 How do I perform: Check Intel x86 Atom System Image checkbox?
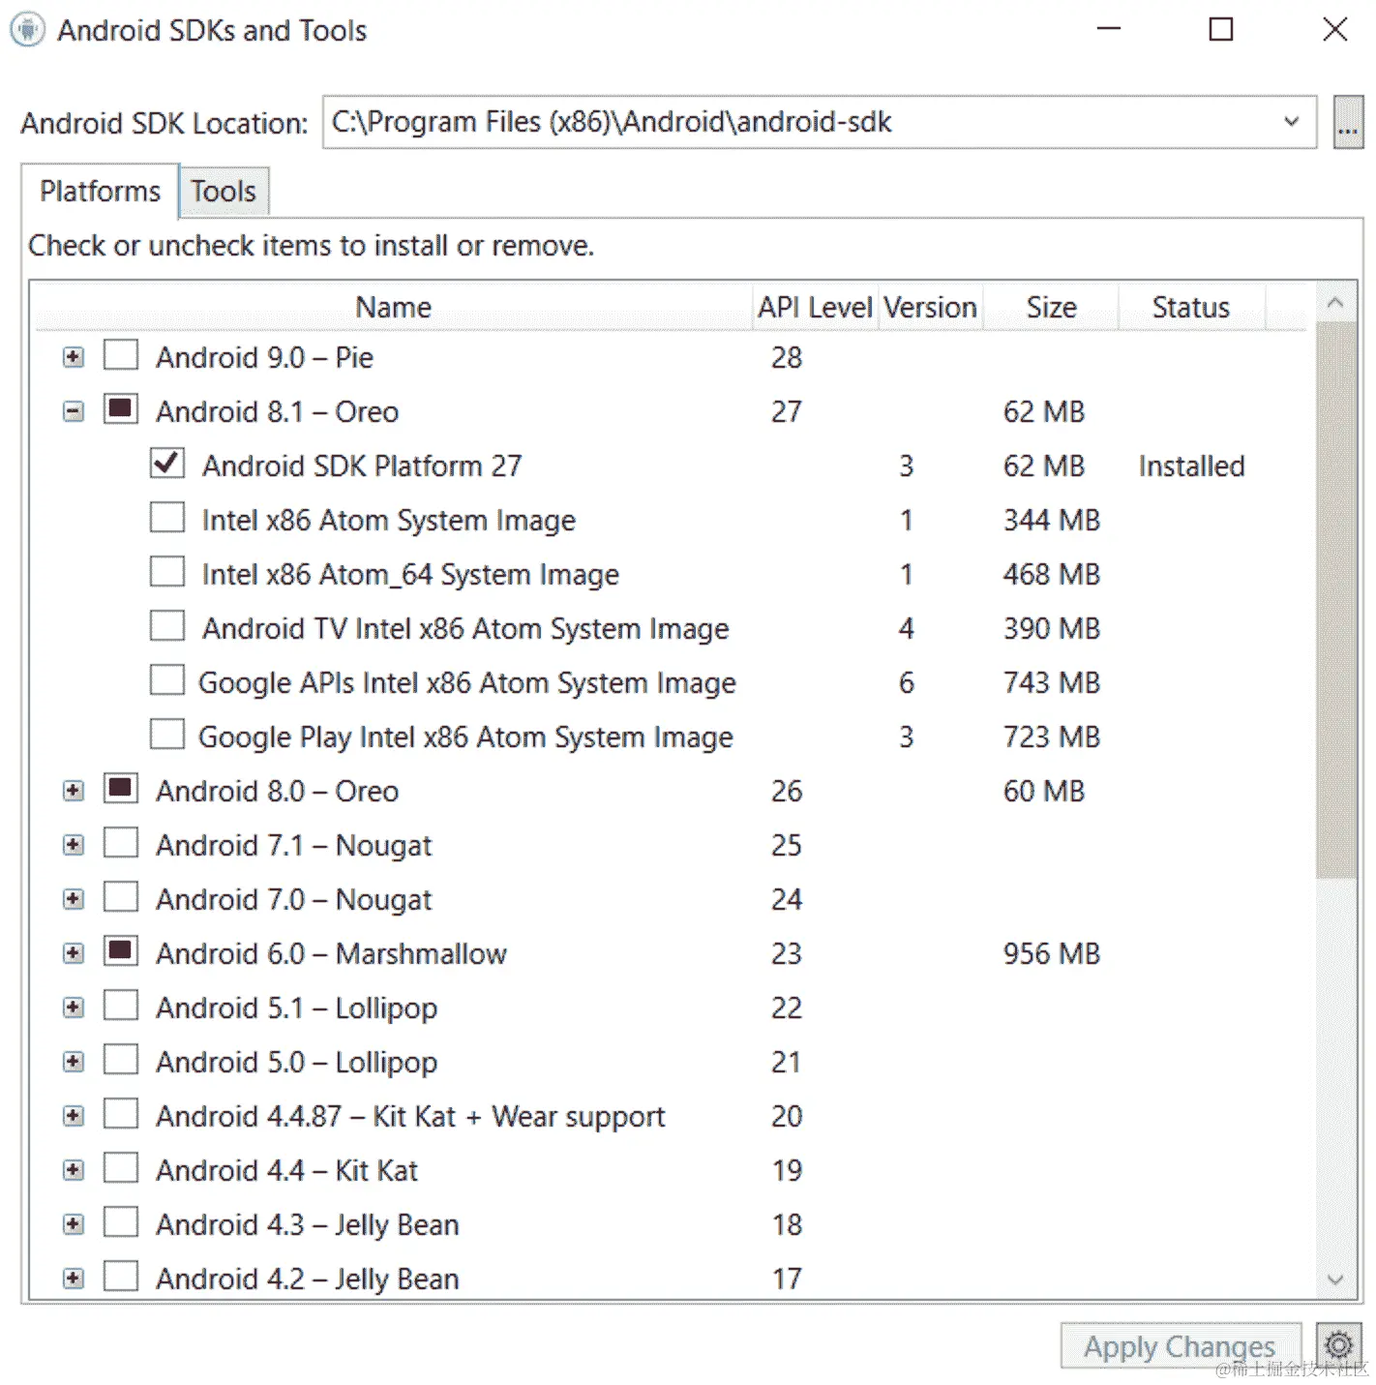167,517
